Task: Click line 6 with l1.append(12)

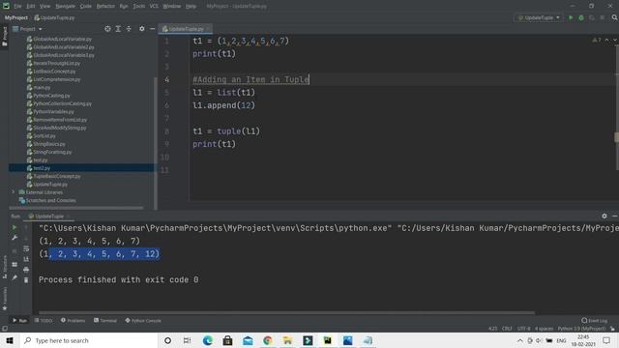Action: pyautogui.click(x=223, y=105)
